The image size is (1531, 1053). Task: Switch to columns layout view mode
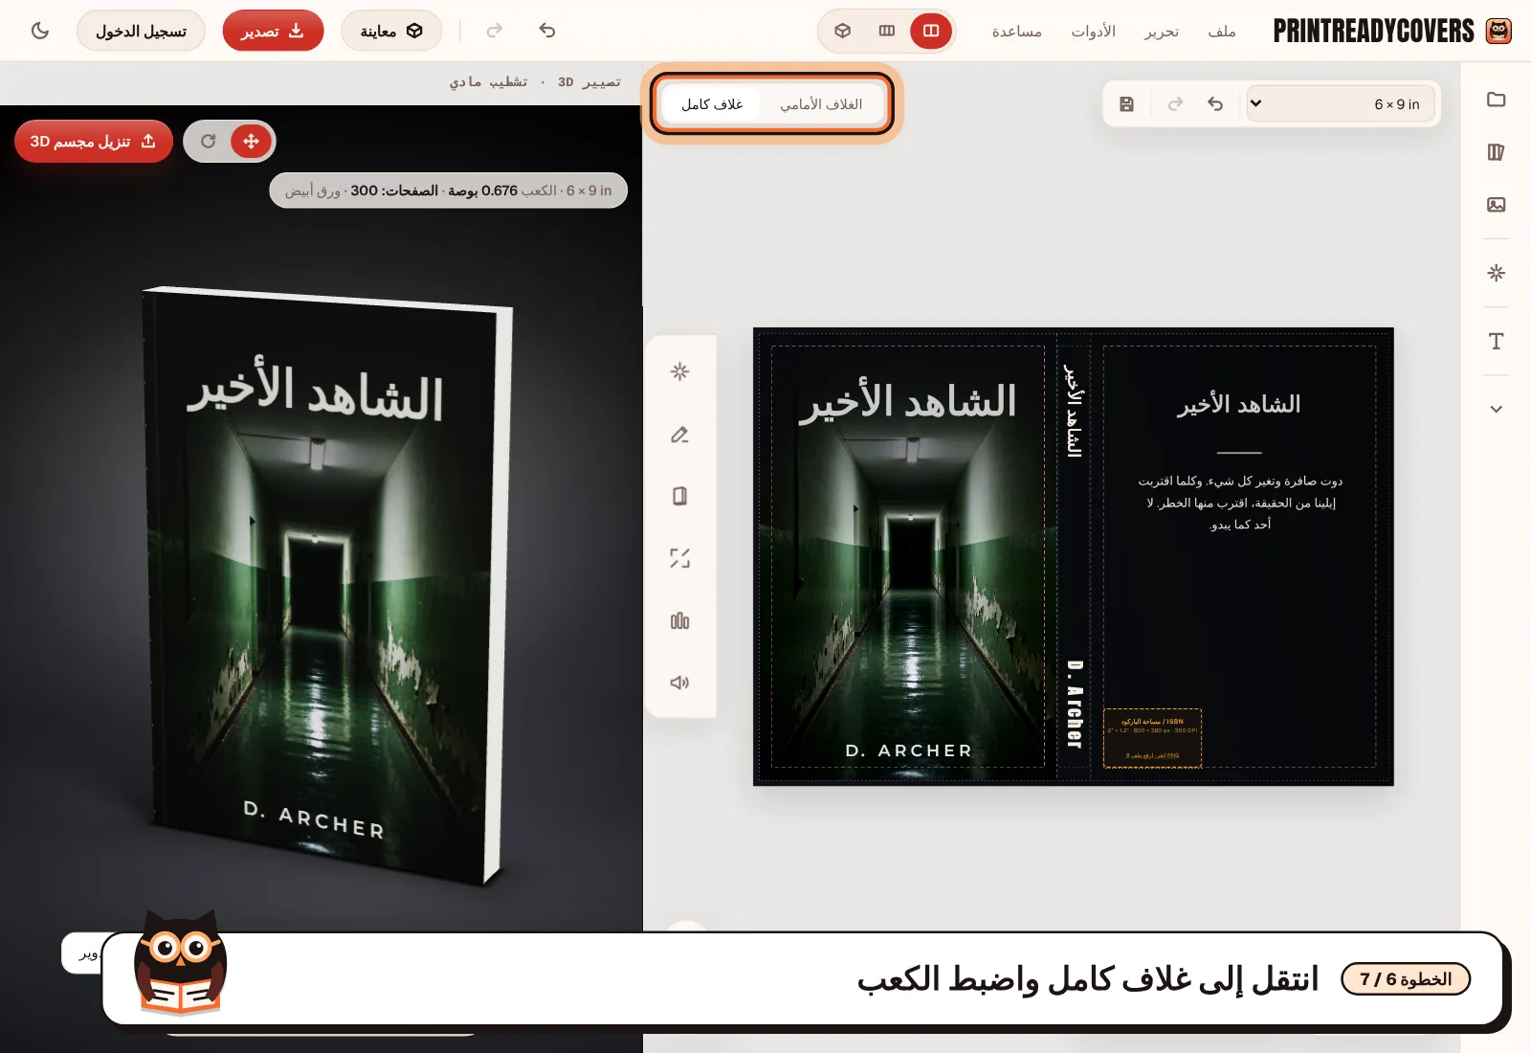click(887, 31)
